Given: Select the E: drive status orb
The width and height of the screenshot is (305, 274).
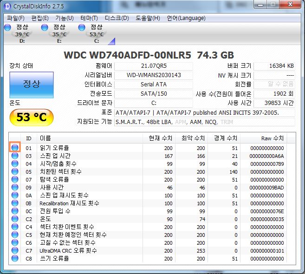Looking at the screenshot, I should tap(45, 27).
